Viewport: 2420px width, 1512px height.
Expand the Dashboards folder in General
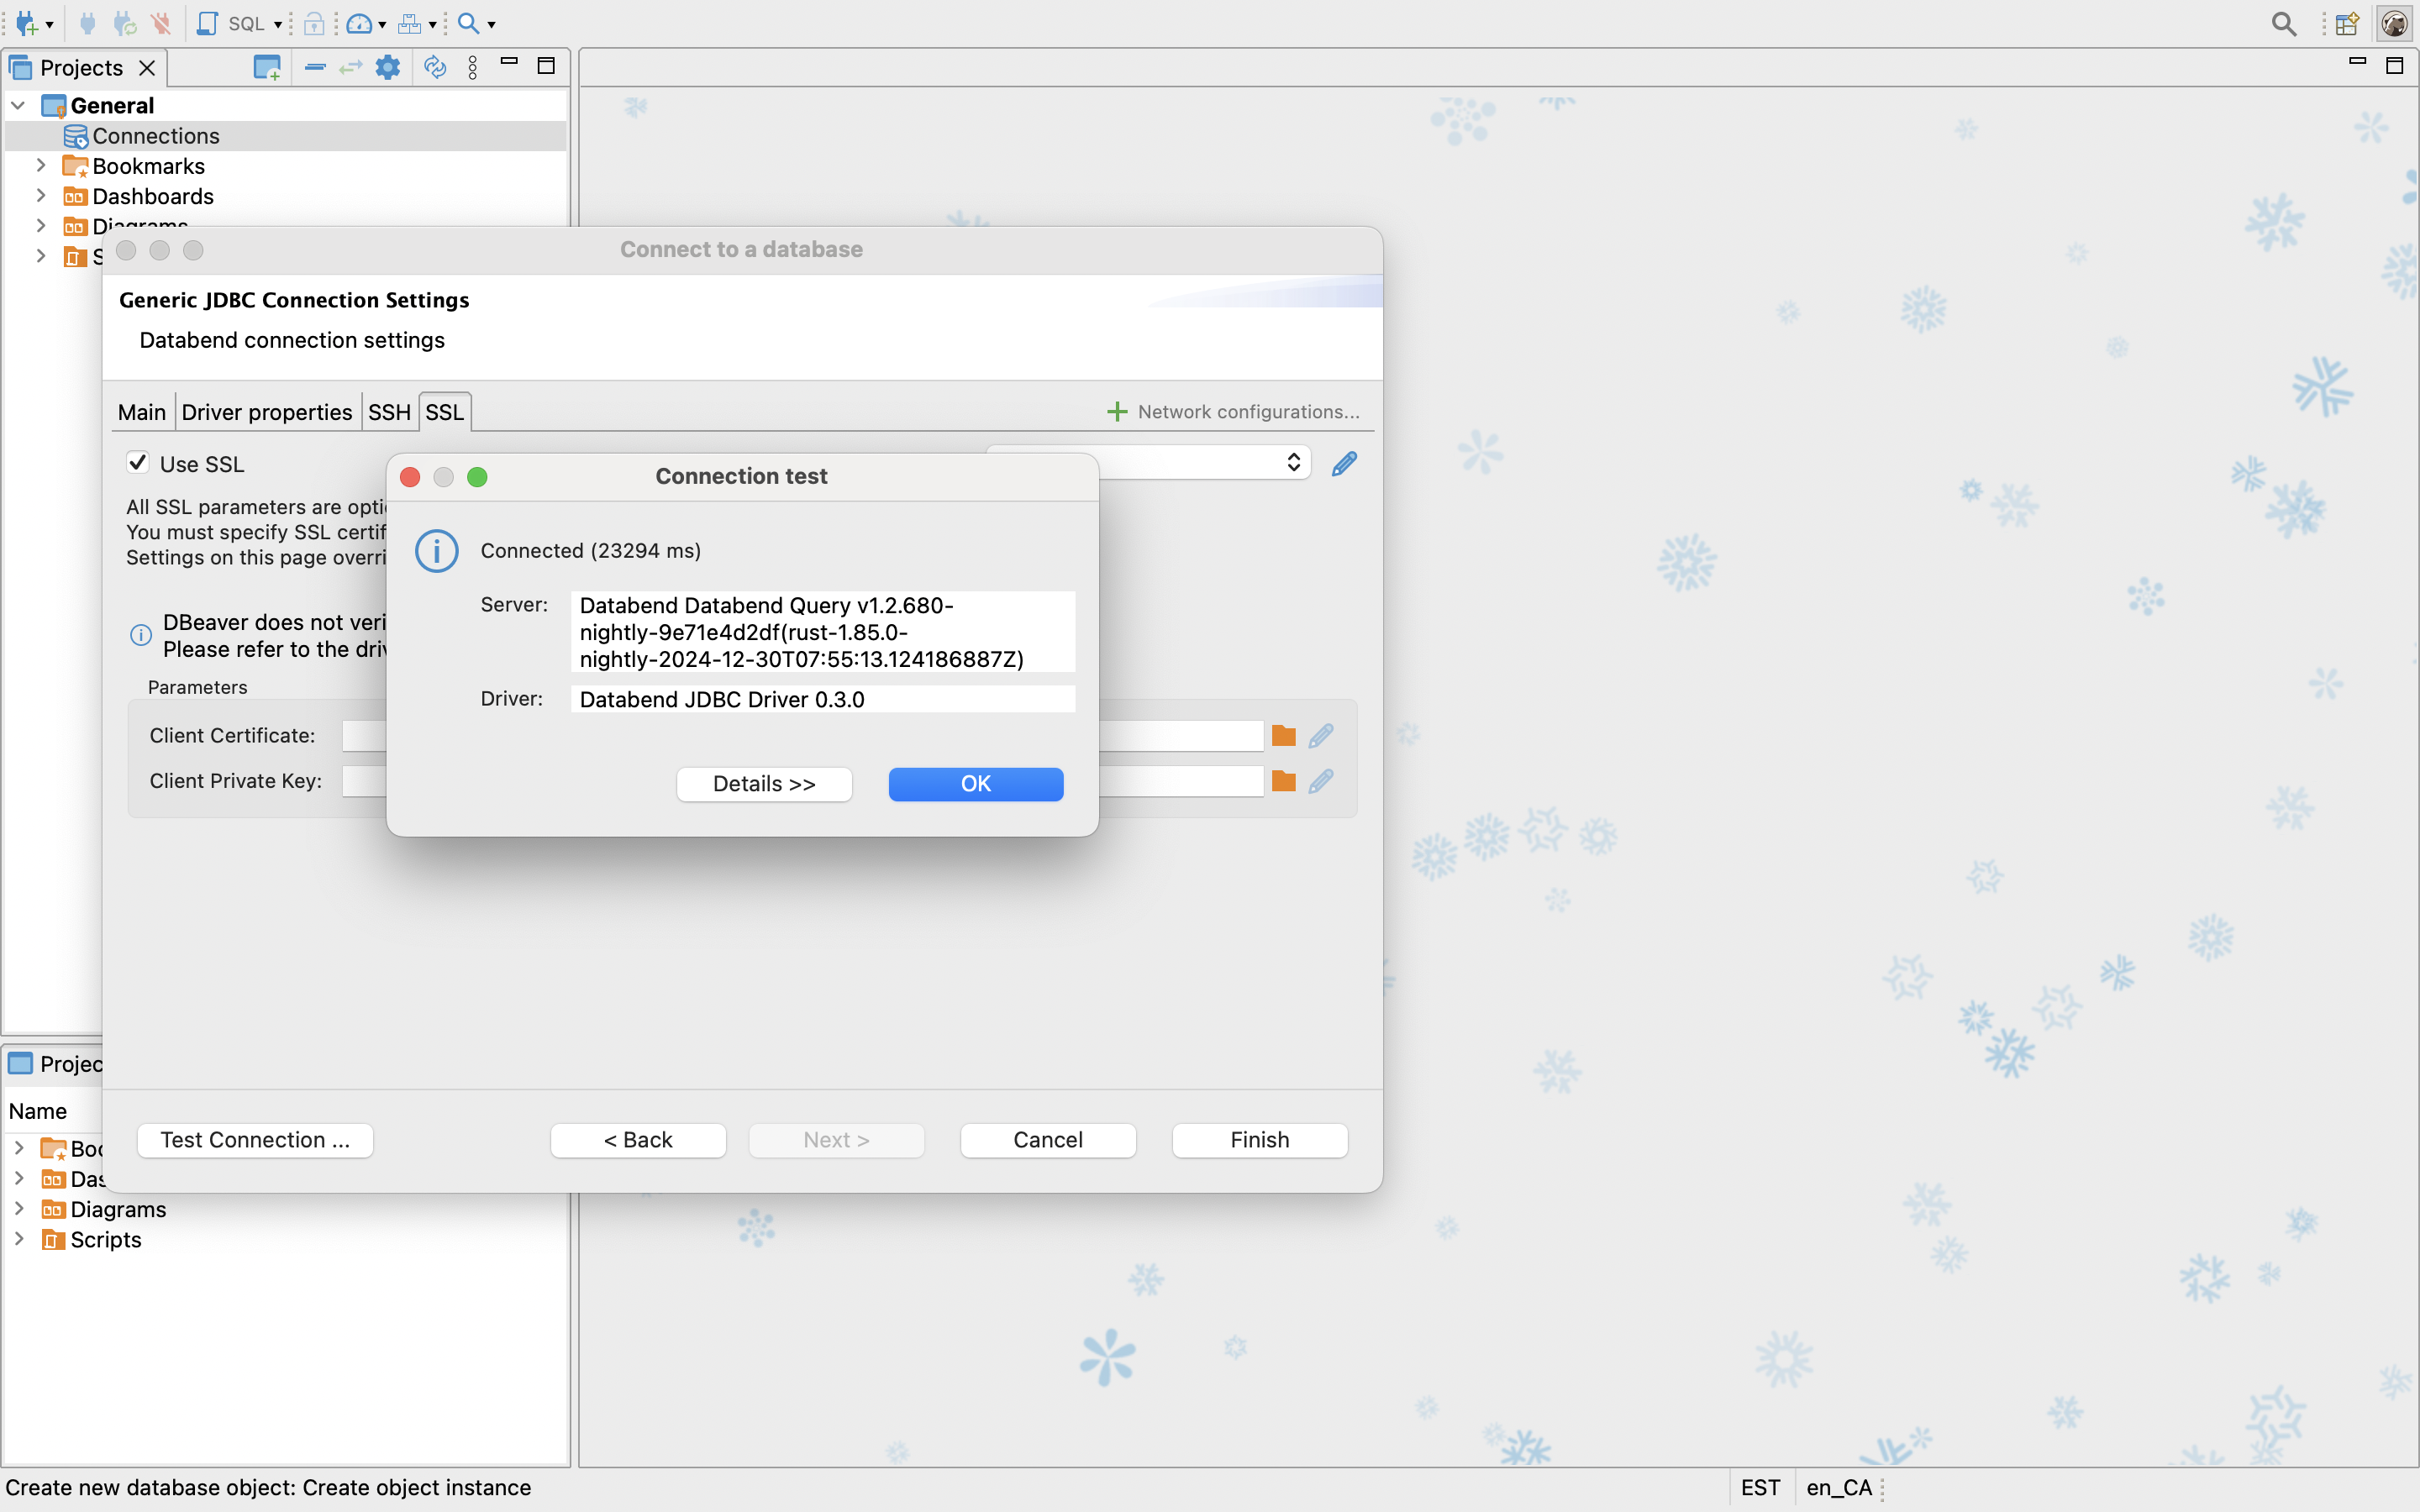point(41,195)
